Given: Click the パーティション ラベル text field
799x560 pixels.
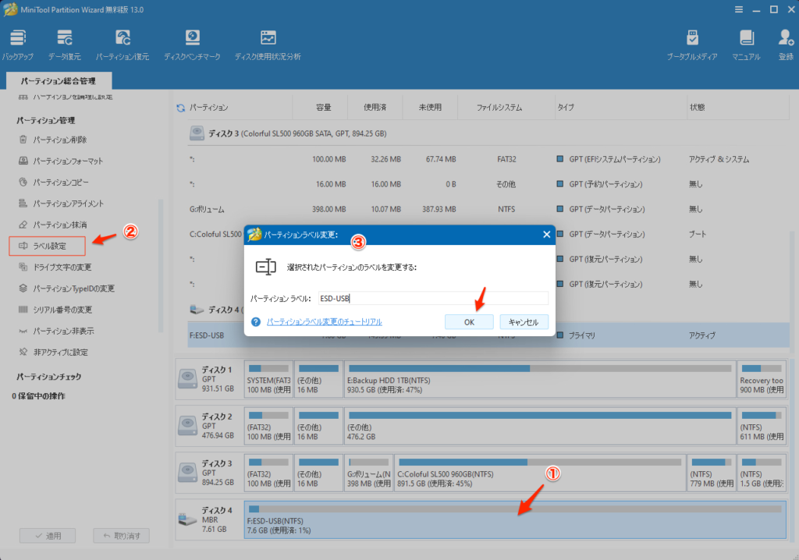Looking at the screenshot, I should click(x=431, y=299).
